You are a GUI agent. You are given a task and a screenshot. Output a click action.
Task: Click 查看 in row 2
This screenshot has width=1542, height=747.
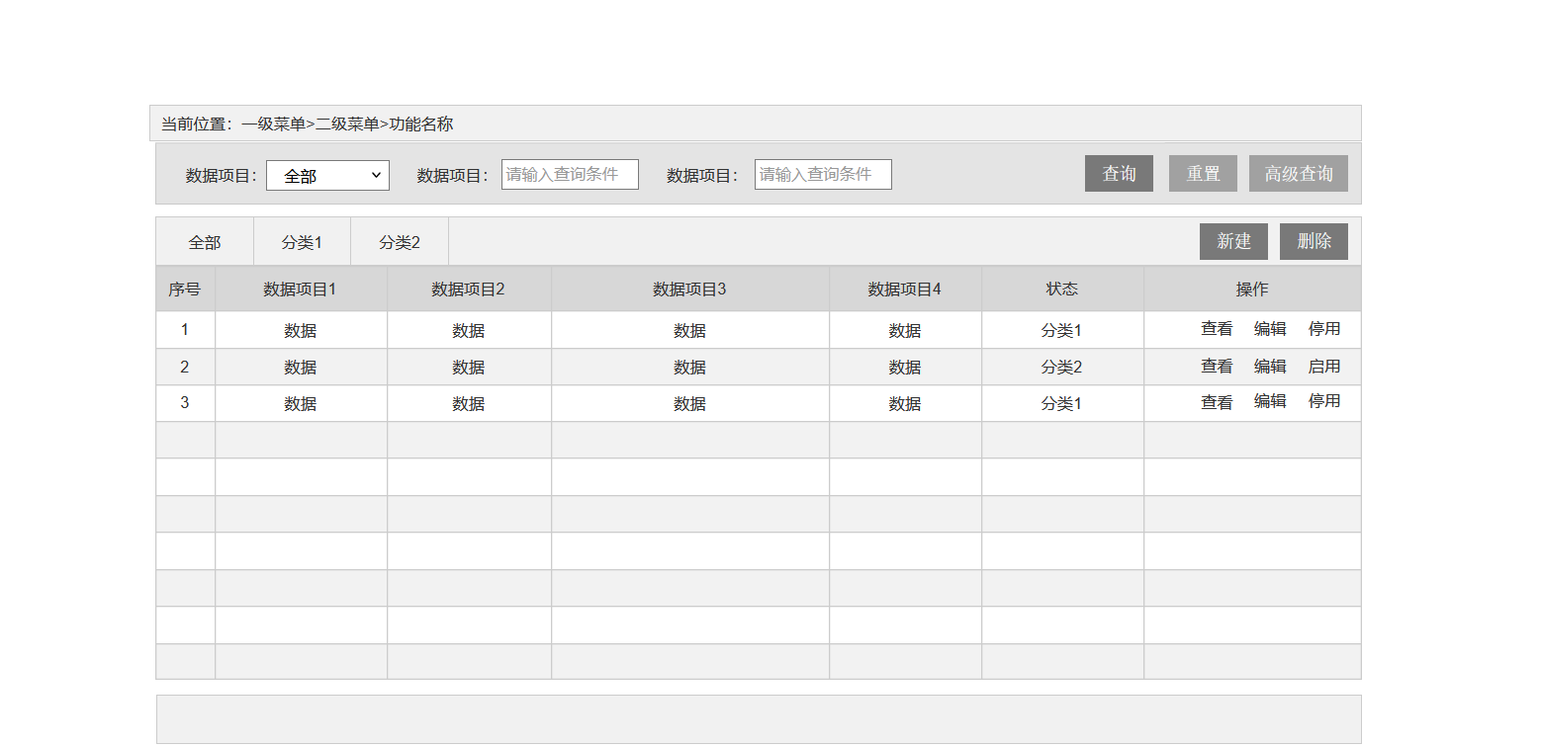pos(1217,367)
